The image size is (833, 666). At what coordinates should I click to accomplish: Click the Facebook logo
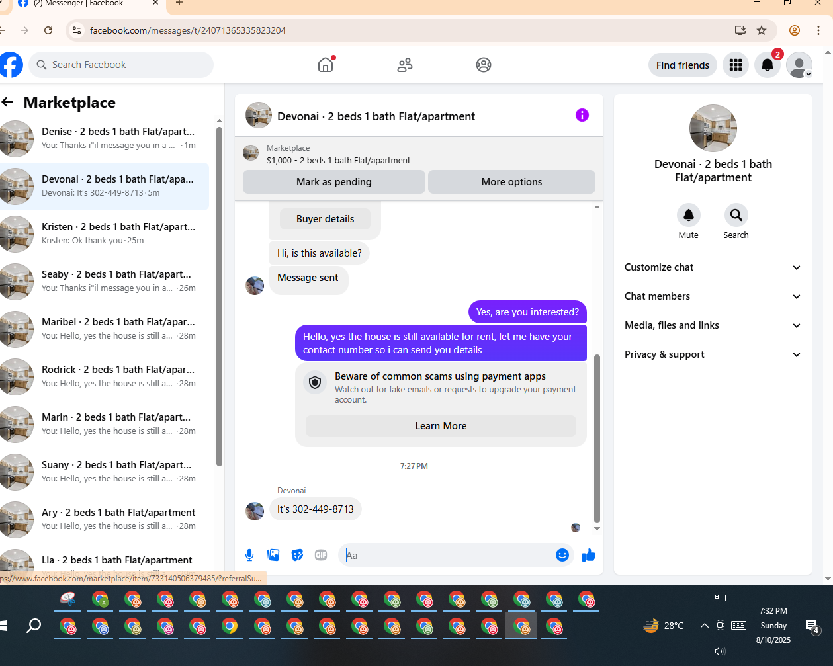11,65
